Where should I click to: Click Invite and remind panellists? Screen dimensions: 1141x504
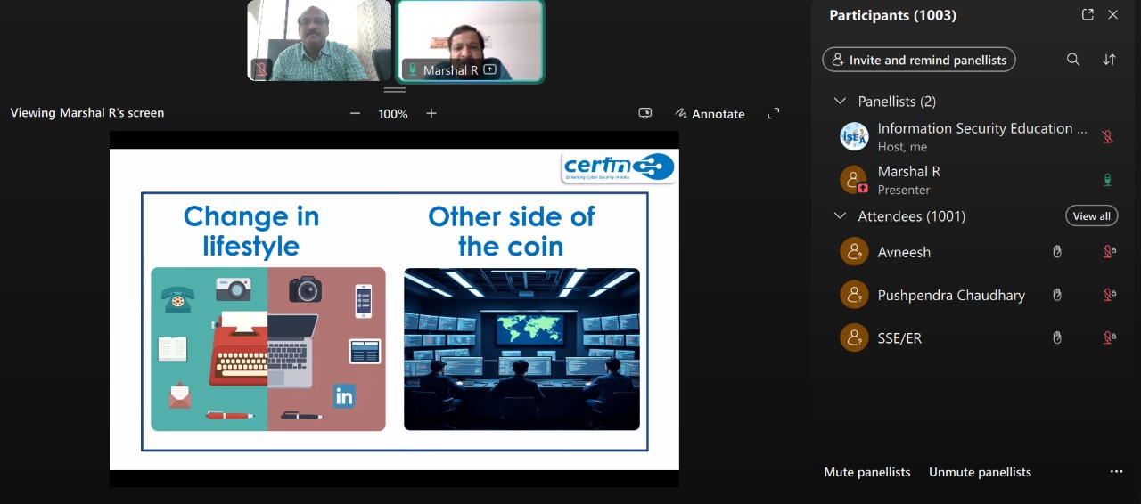click(918, 60)
